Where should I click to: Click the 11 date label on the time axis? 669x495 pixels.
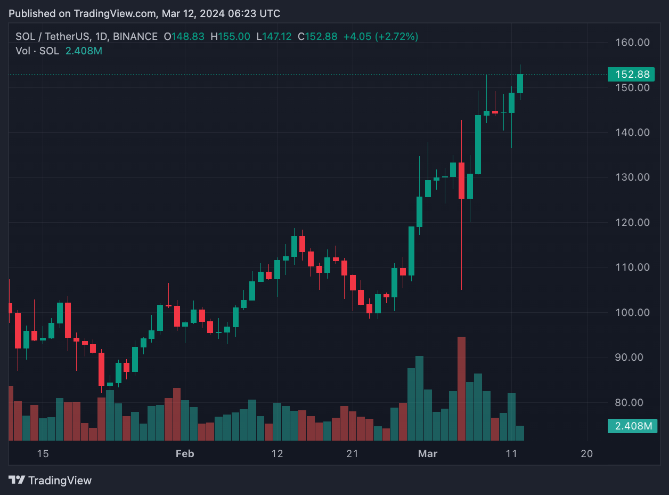(511, 454)
